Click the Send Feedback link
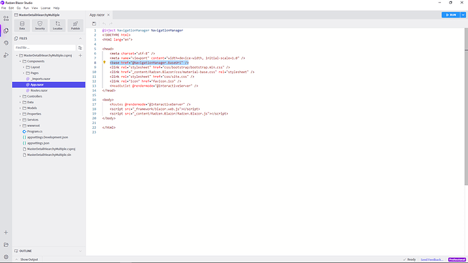The image size is (468, 263). click(x=432, y=260)
